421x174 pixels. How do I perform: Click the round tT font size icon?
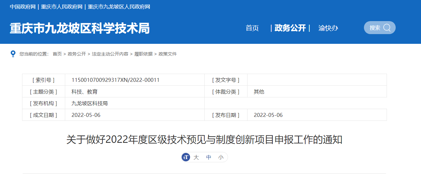[x=186, y=157]
